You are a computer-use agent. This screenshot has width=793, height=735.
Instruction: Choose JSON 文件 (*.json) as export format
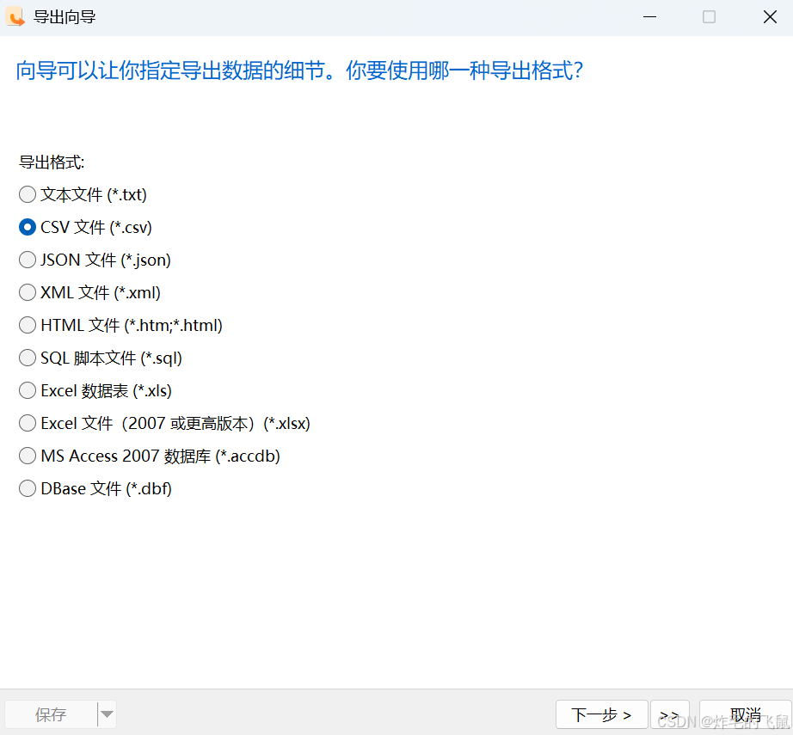click(x=27, y=260)
